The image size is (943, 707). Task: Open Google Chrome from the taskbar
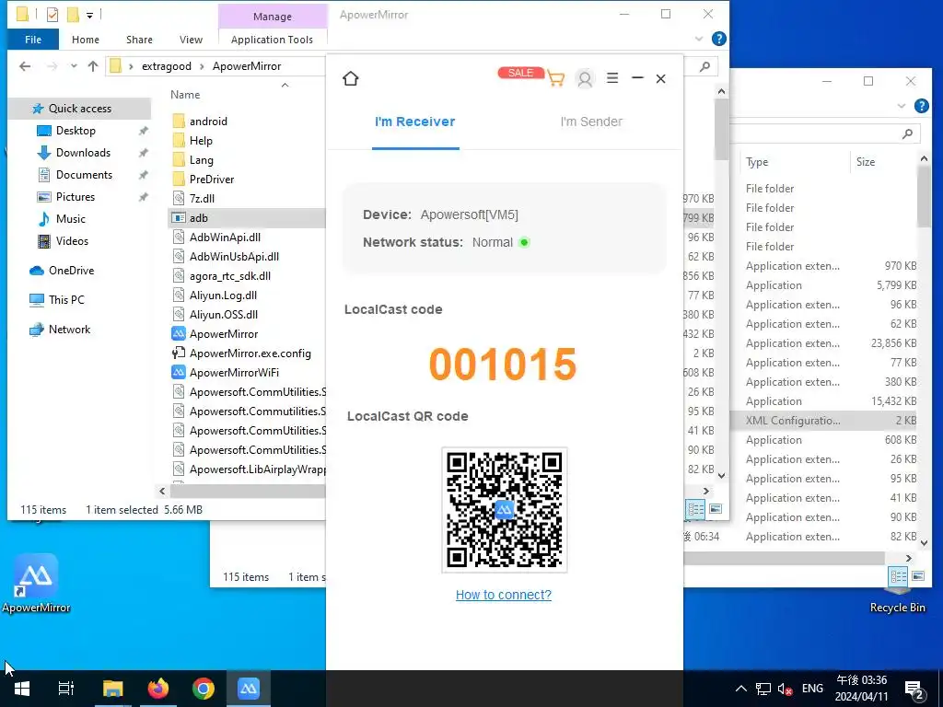(204, 689)
